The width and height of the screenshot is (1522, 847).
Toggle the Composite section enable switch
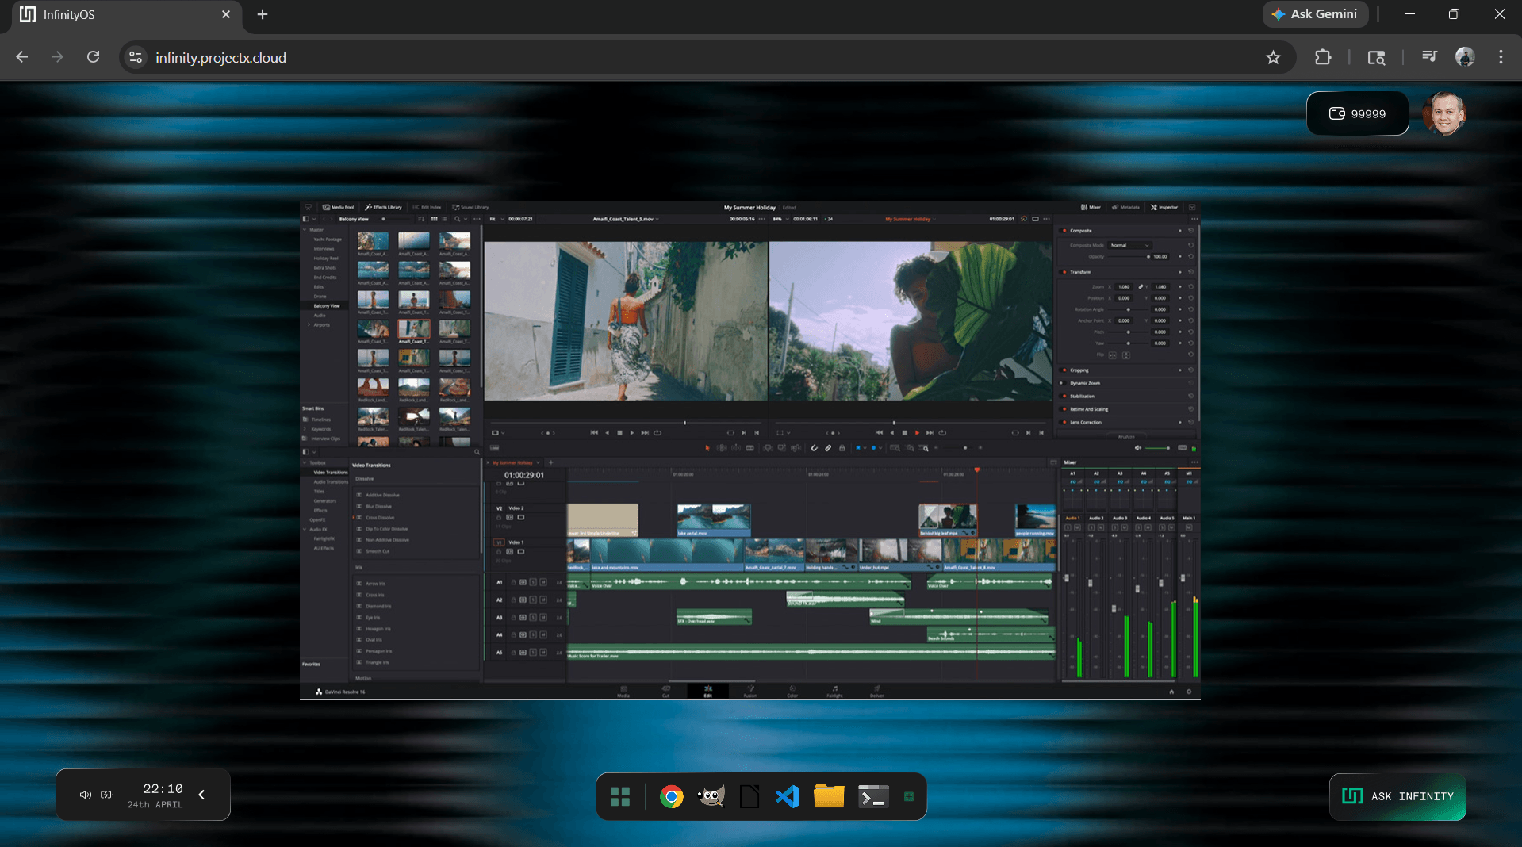point(1063,231)
